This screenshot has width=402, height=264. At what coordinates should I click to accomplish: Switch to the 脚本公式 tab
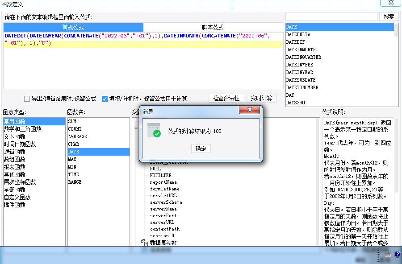point(213,27)
